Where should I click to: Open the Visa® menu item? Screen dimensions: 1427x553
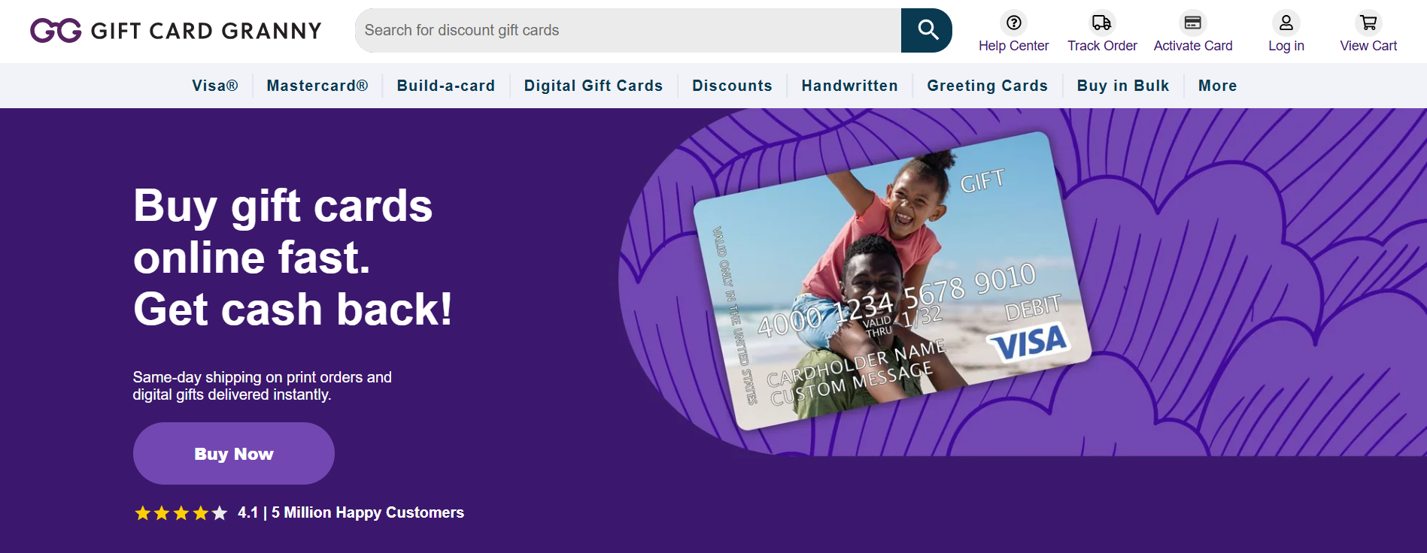tap(215, 86)
